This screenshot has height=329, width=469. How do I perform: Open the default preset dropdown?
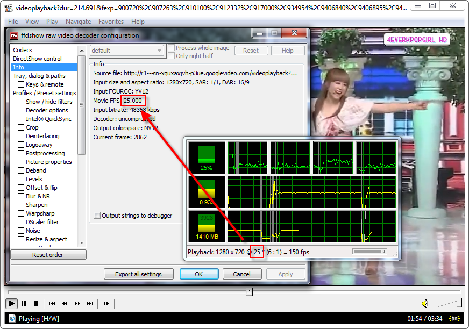[127, 51]
